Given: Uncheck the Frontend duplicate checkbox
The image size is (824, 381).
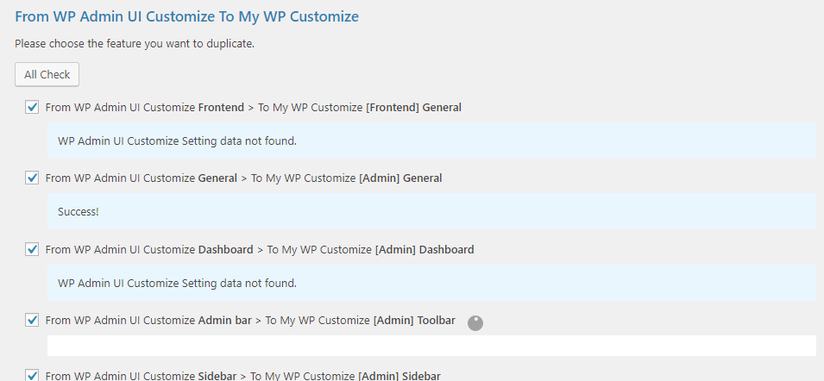Looking at the screenshot, I should tap(32, 107).
